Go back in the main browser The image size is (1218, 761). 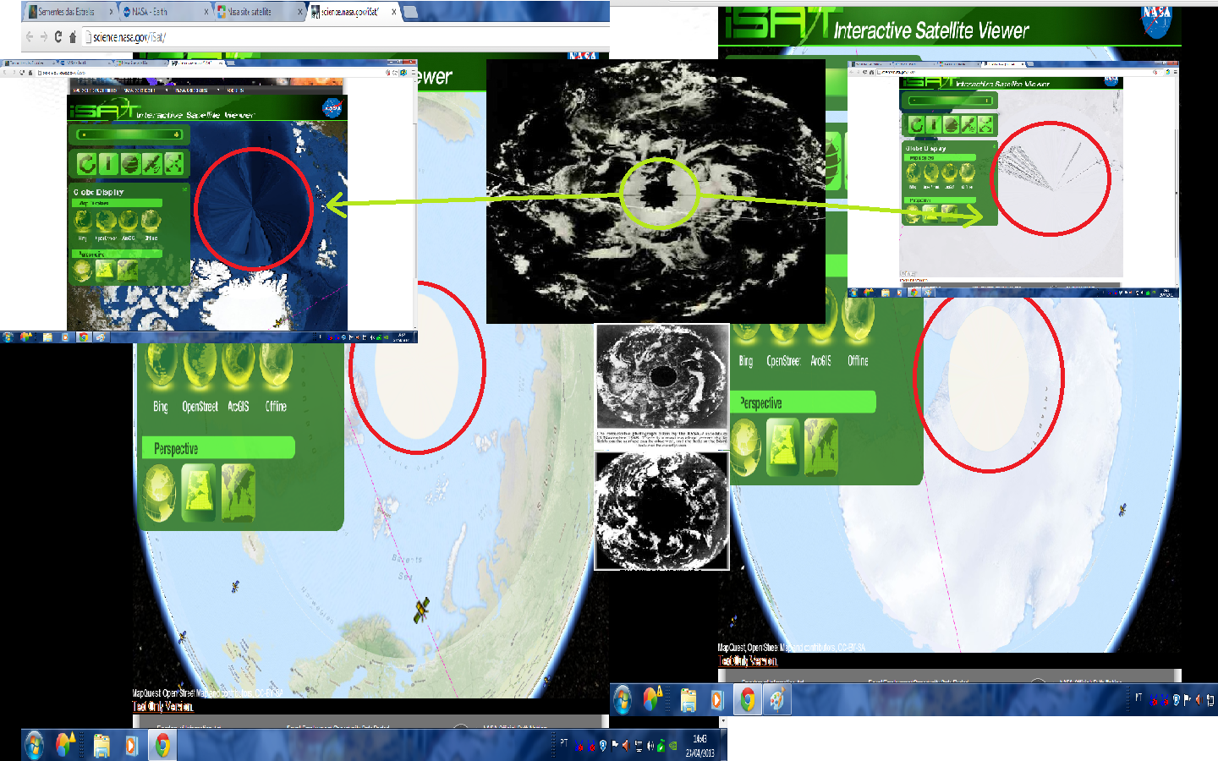30,37
